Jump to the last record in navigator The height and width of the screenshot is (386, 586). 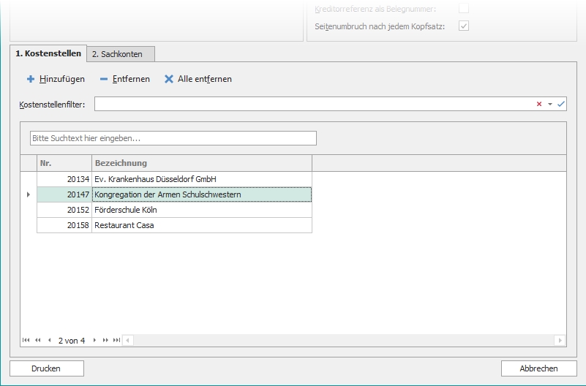(116, 340)
